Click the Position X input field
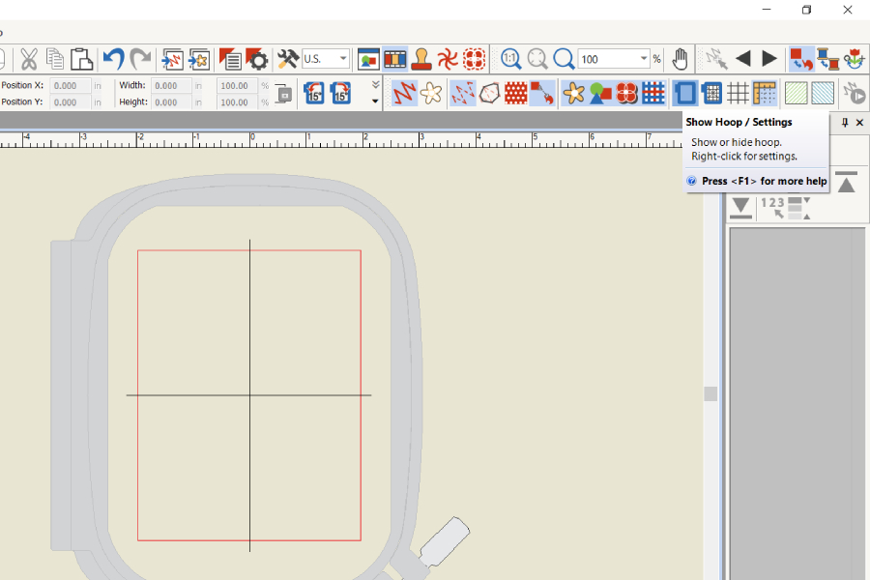This screenshot has width=870, height=580. [71, 85]
